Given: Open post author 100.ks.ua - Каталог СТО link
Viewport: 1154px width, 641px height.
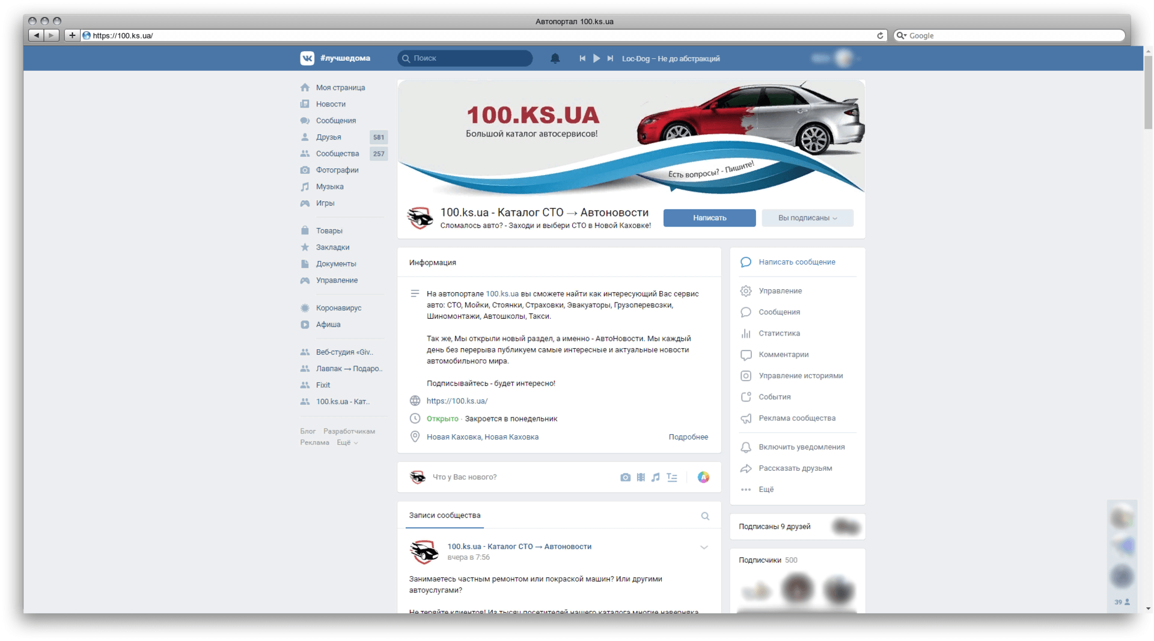Looking at the screenshot, I should tap(519, 547).
